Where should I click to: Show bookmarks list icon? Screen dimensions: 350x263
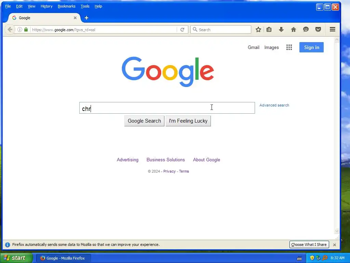(x=269, y=29)
